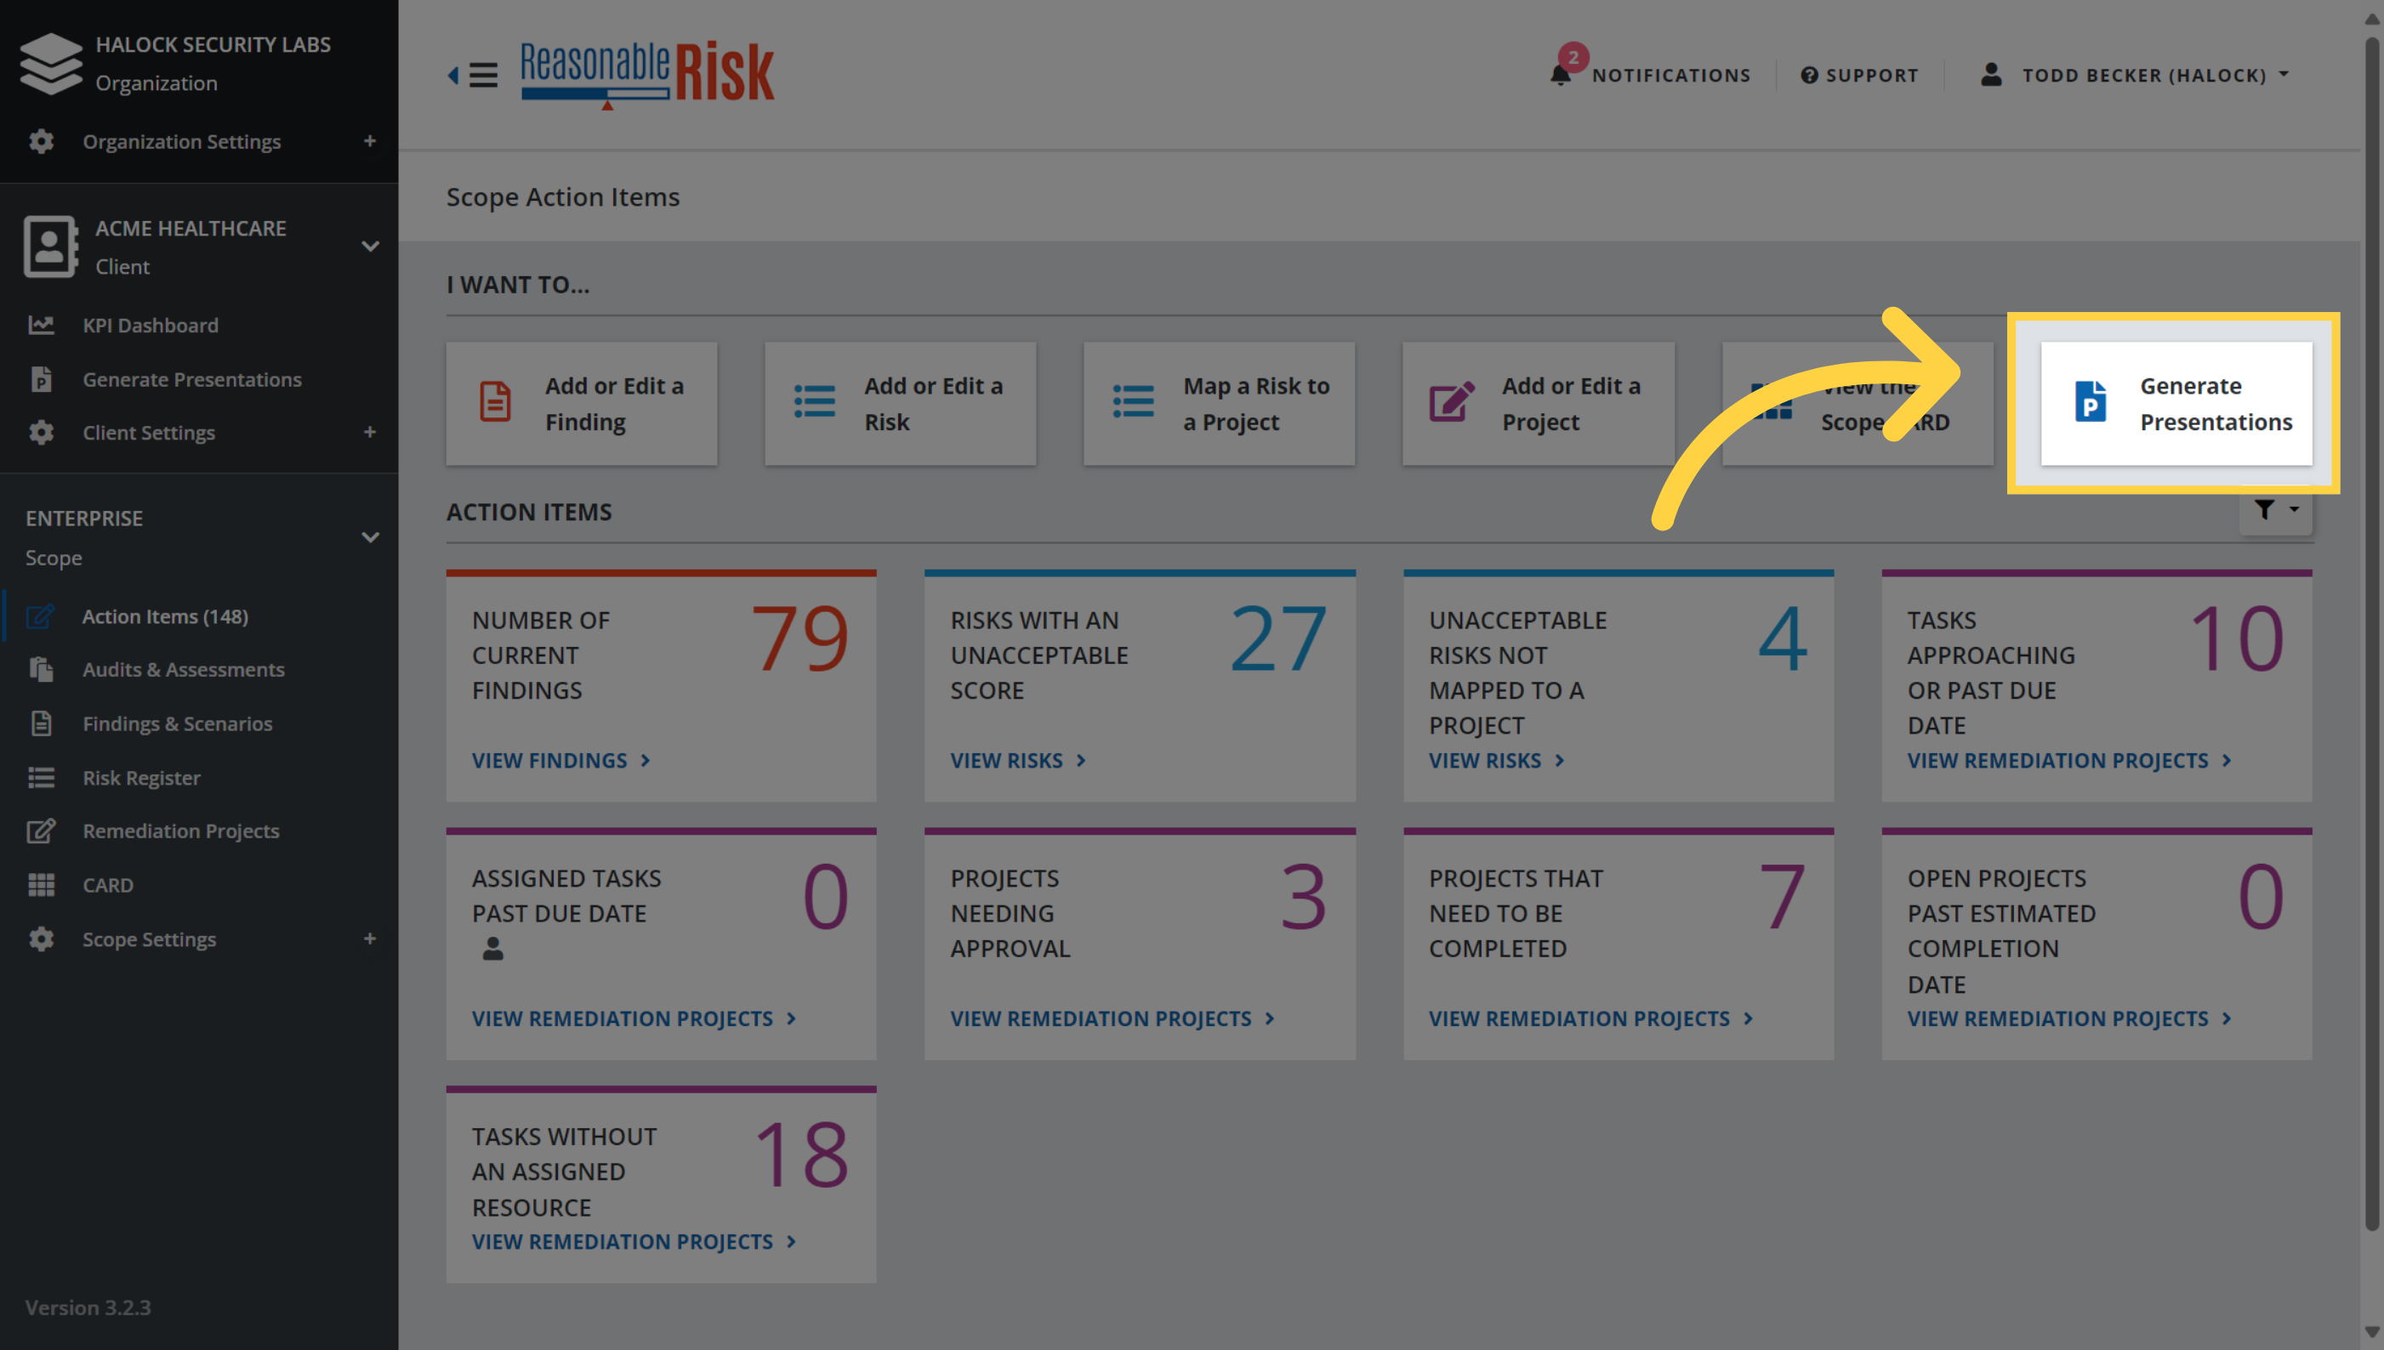Select Action Items (148) in sidebar
This screenshot has height=1350, width=2384.
pos(165,616)
